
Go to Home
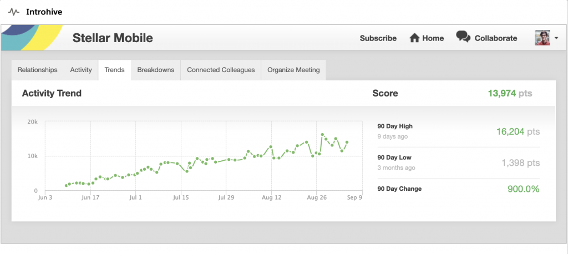433,38
